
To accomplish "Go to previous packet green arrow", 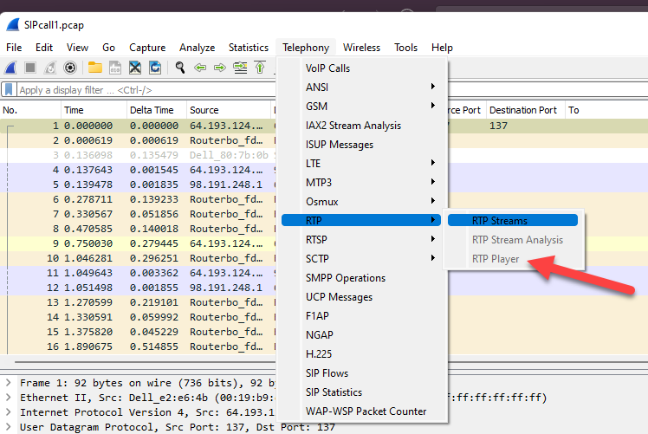I will (200, 68).
